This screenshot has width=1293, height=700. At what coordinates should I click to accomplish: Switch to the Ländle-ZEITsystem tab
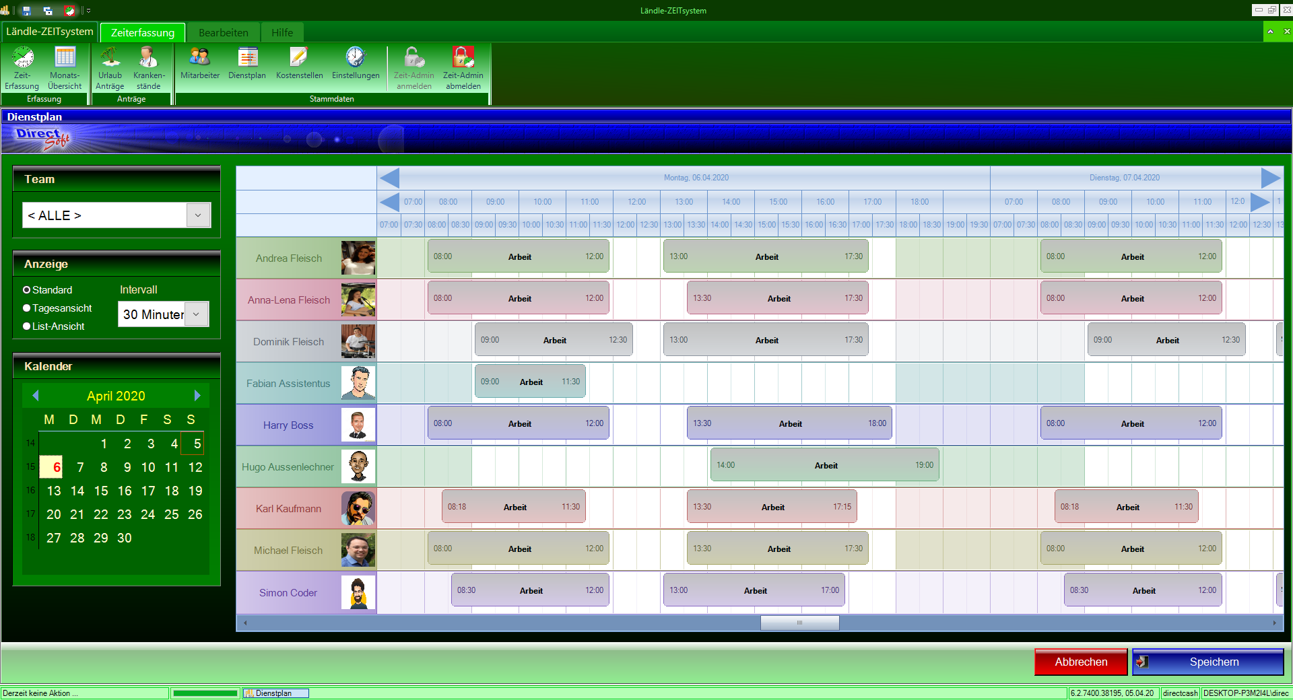click(50, 32)
